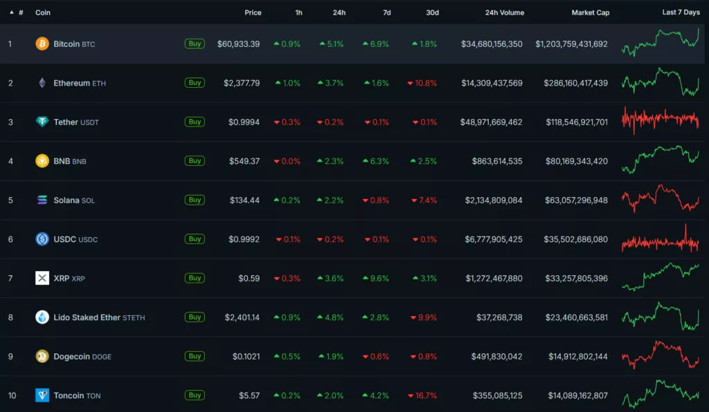Open Bitcoin's last 7 days sparkline chart
The image size is (709, 412).
point(661,42)
